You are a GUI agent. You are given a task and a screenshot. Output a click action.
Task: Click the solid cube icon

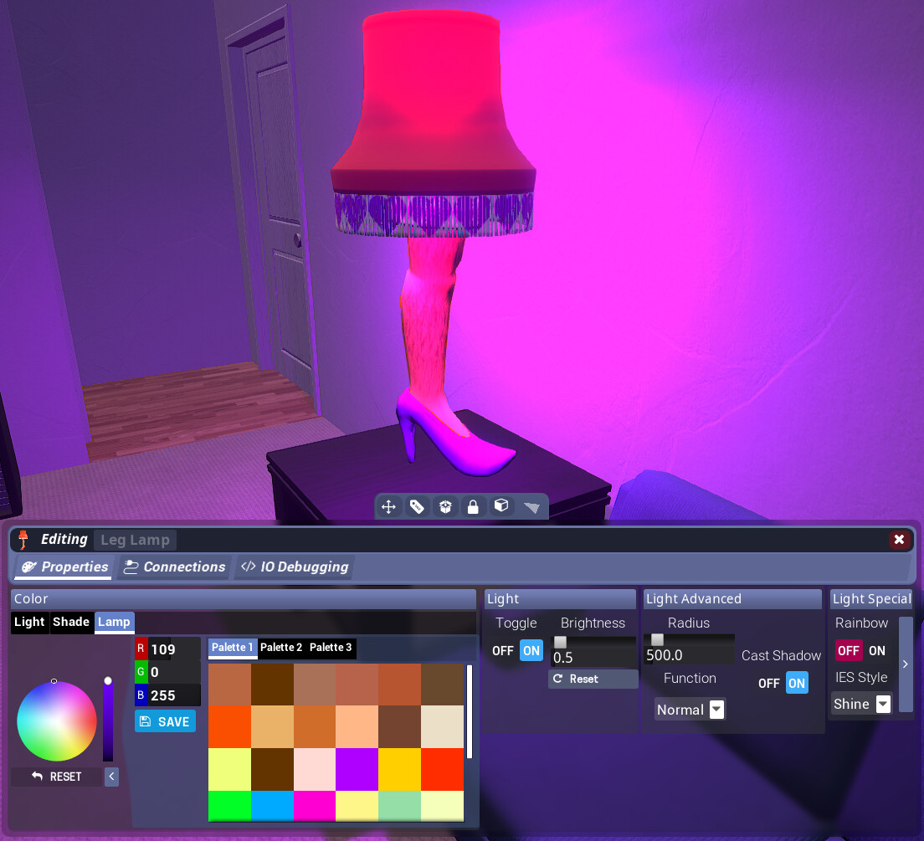coord(501,506)
